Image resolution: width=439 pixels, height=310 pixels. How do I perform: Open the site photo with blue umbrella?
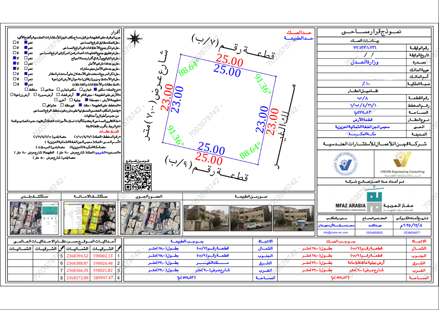[294, 218]
